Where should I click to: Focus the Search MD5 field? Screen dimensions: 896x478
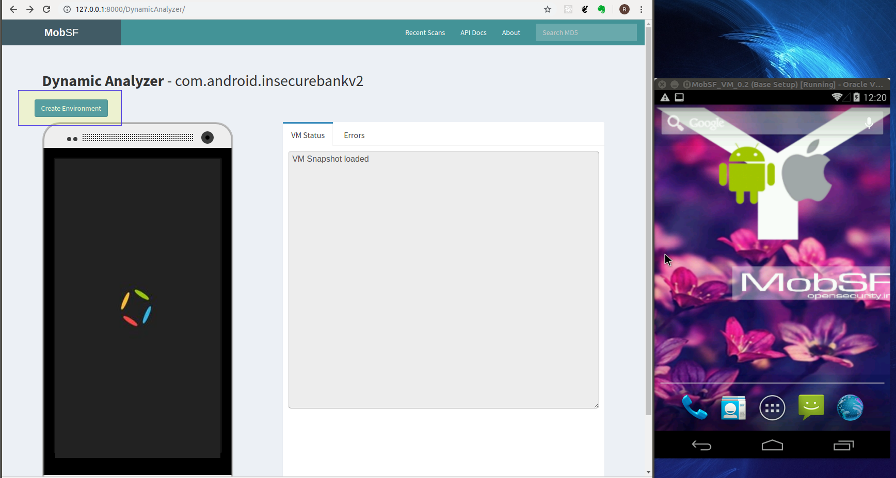click(586, 32)
